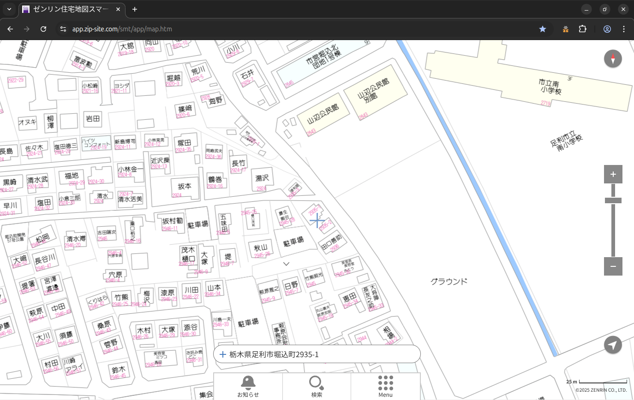Zoom out with the minus button
This screenshot has height=400, width=634.
[613, 266]
